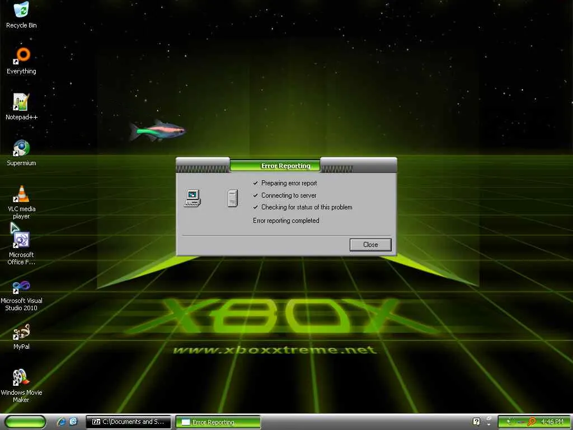The height and width of the screenshot is (430, 573).
Task: Click the 4:46 PM clock
Action: tap(552, 422)
